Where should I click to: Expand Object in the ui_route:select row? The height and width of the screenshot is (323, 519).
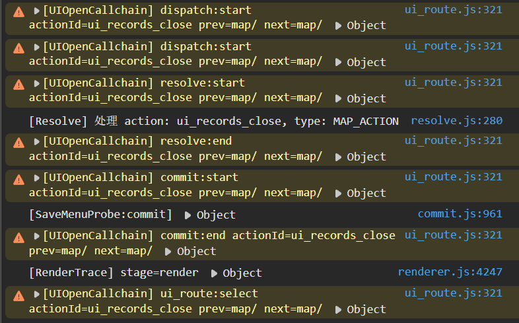[x=338, y=310]
